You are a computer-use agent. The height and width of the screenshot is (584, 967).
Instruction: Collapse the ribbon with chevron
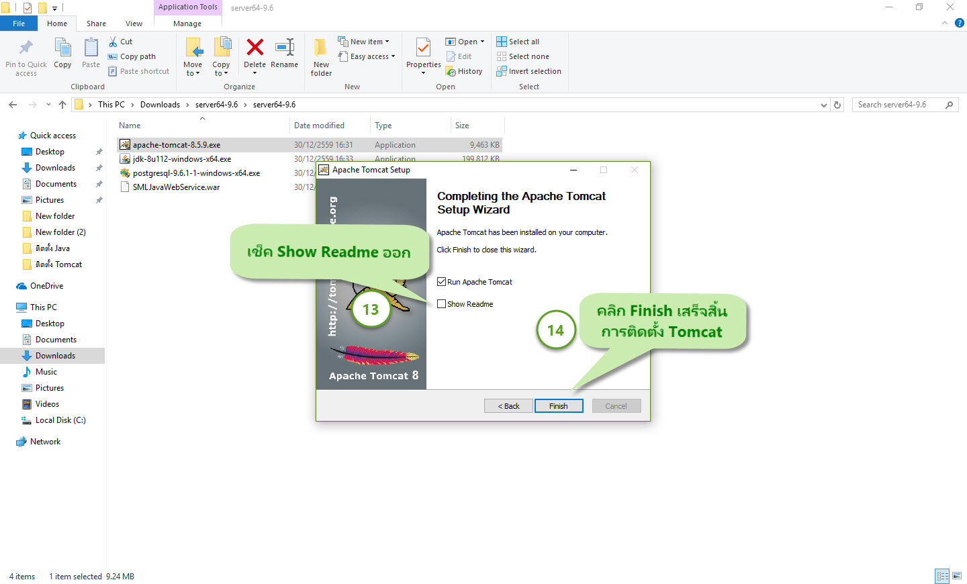pos(944,23)
